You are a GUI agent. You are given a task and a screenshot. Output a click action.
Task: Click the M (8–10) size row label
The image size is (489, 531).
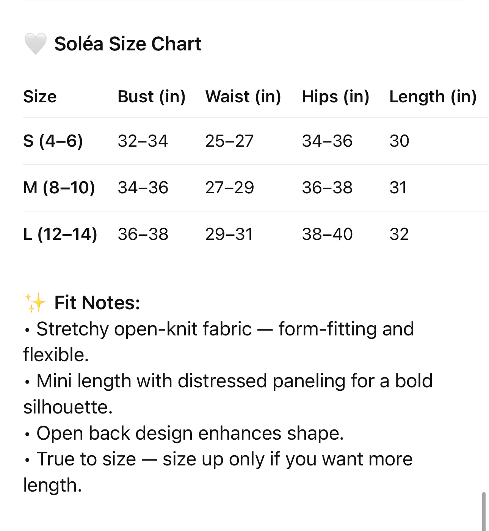click(x=59, y=188)
